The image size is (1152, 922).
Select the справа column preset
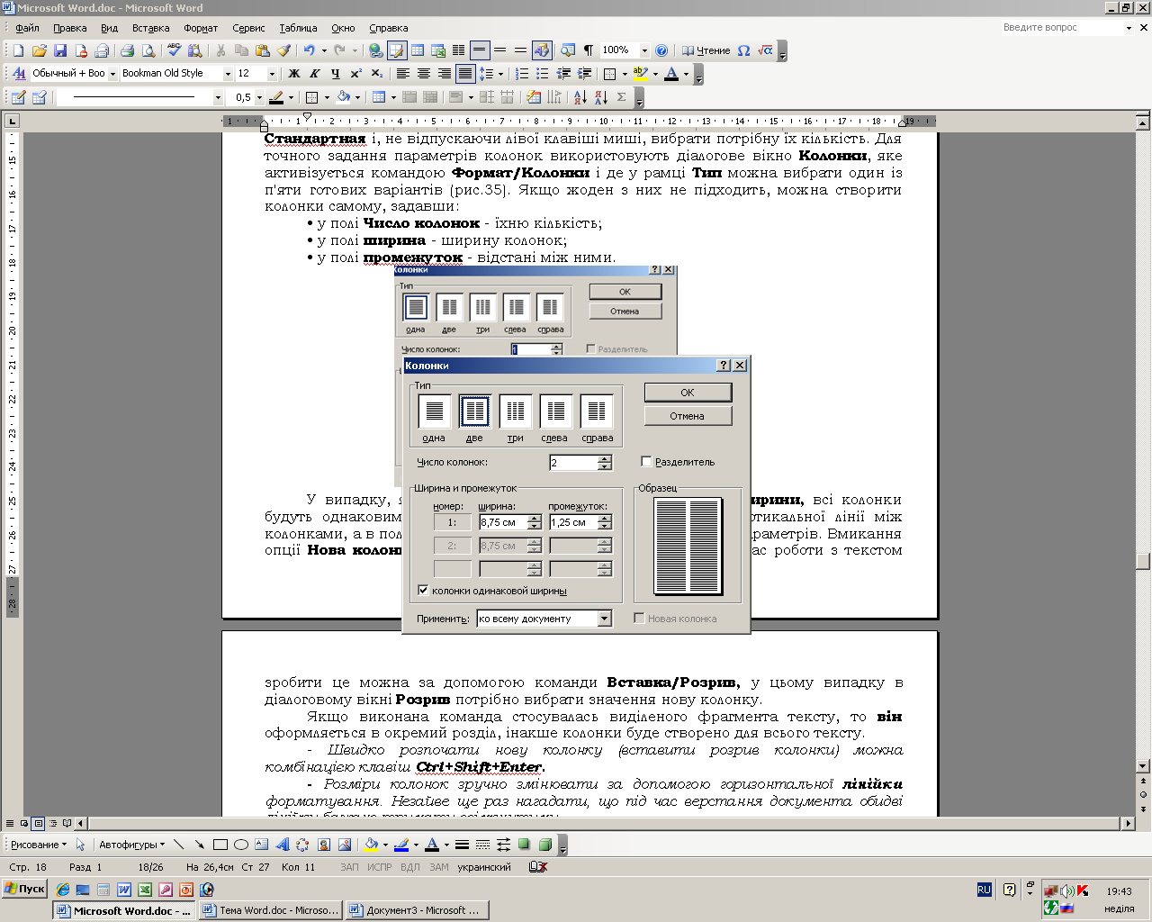tap(596, 411)
